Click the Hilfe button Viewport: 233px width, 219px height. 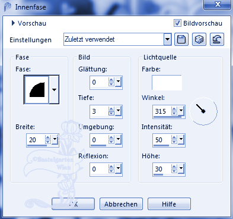coord(169,204)
